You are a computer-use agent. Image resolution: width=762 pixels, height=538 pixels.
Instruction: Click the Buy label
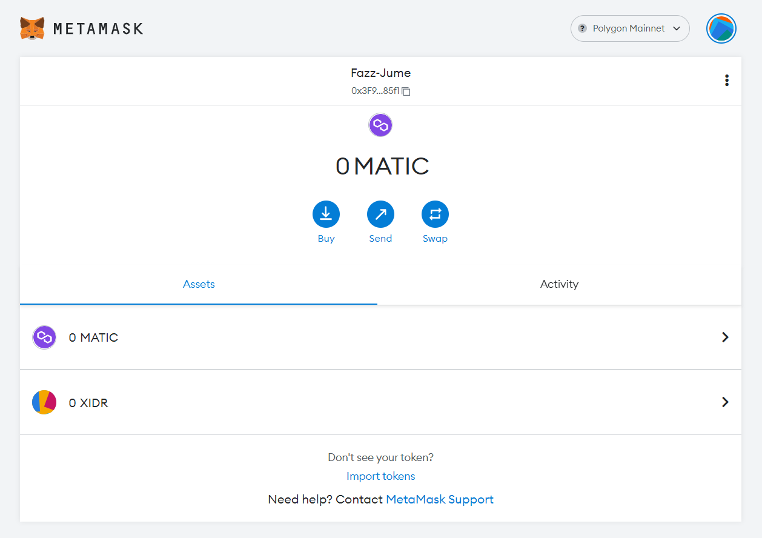[326, 239]
